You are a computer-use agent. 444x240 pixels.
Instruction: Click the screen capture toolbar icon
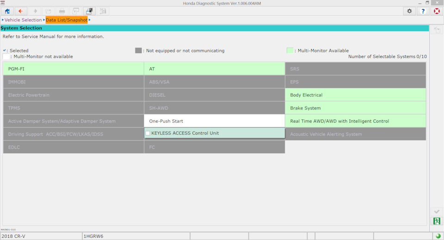point(75,11)
